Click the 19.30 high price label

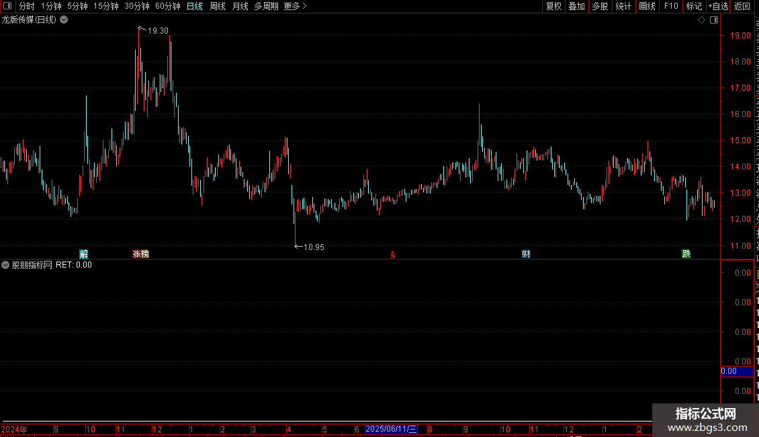tap(158, 30)
